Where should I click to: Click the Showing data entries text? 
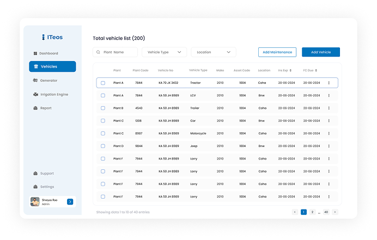[123, 212]
